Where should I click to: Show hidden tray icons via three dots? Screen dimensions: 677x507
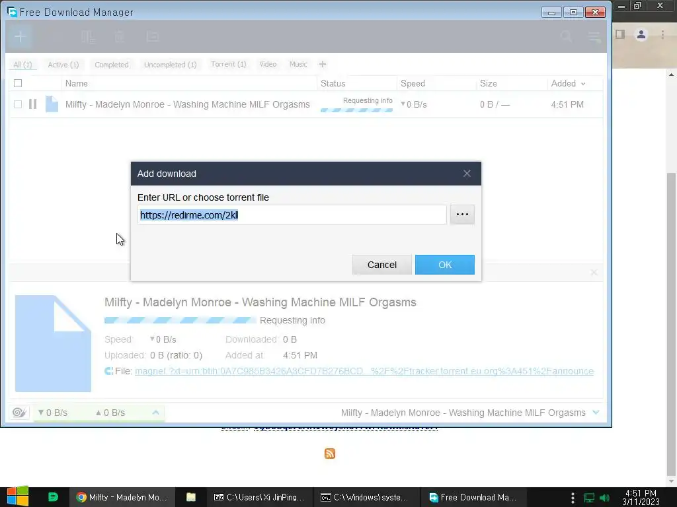coord(573,498)
